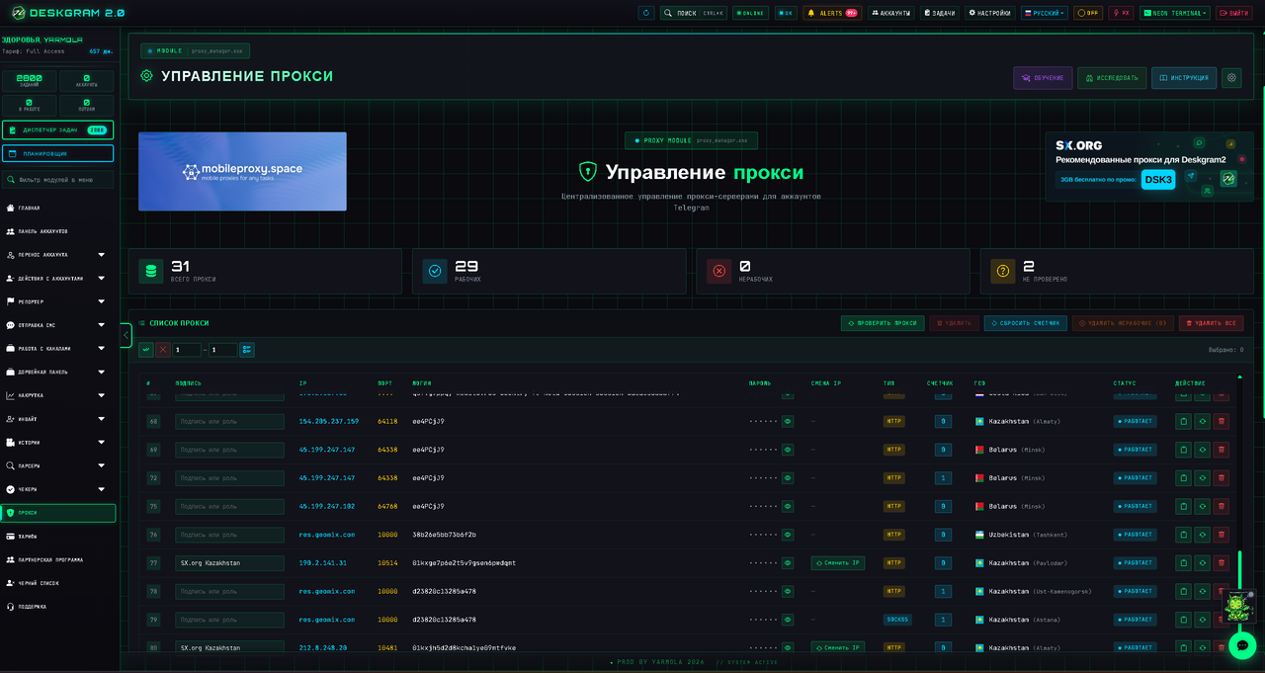Viewport: 1265px width, 673px height.
Task: Click the range select icon after number fields
Action: (246, 350)
